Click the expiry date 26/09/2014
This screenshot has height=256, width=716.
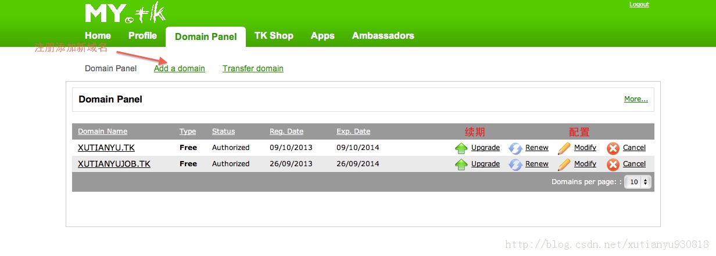click(x=358, y=164)
